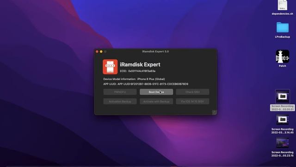
Task: Click the LProBackup folder name label
Action: pyautogui.click(x=283, y=37)
